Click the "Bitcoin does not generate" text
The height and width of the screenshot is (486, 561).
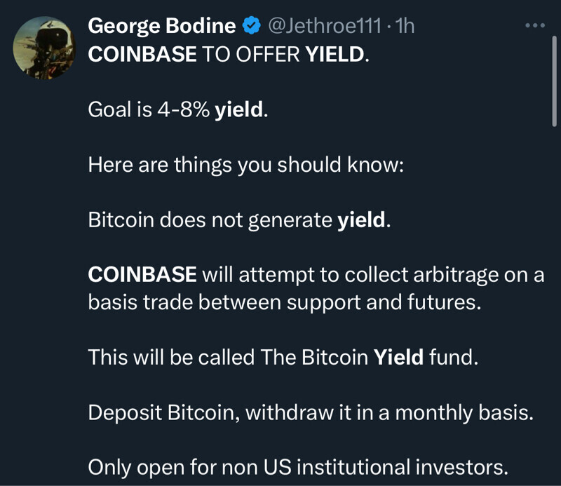tap(210, 220)
